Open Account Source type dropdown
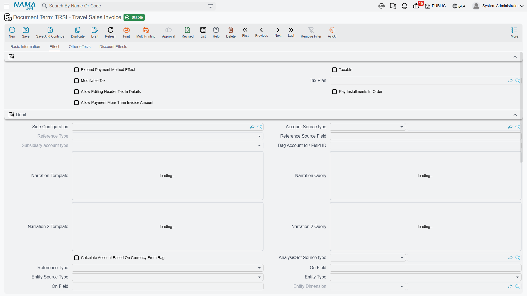527x296 pixels. 368,127
